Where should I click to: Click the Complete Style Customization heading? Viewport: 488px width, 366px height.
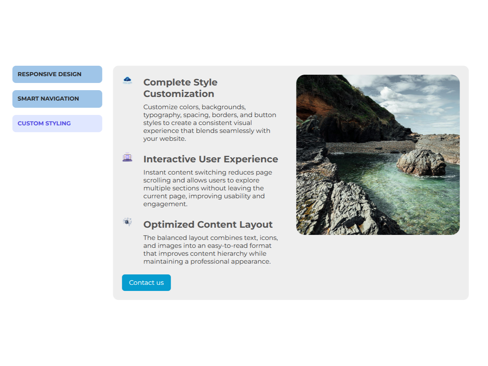pos(180,88)
